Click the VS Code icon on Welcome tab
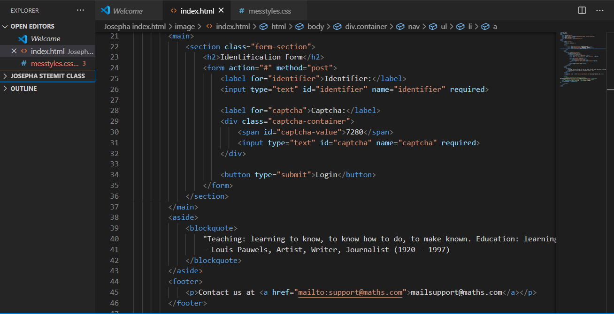The image size is (614, 314). pyautogui.click(x=105, y=10)
